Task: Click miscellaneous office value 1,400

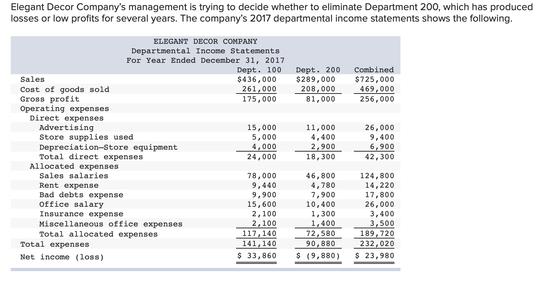Action: (323, 224)
